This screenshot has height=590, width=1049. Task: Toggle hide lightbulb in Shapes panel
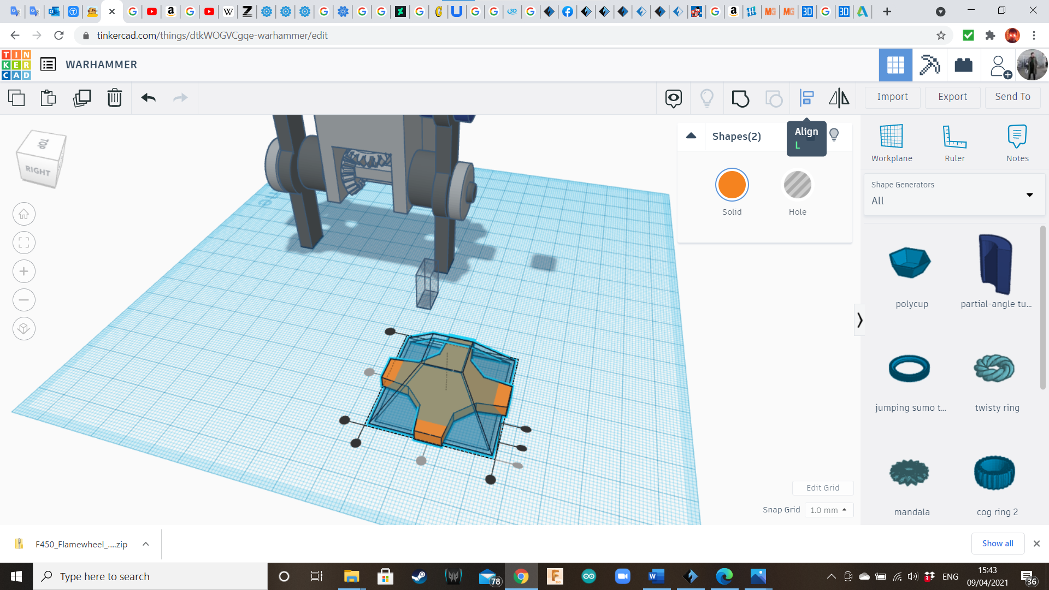[834, 135]
